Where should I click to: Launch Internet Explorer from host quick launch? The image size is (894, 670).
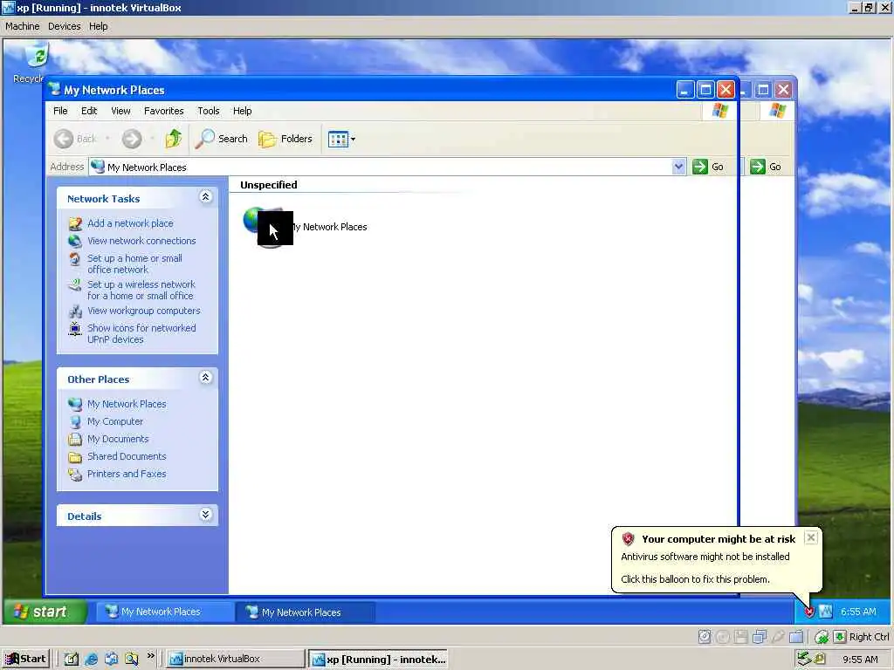click(x=91, y=660)
